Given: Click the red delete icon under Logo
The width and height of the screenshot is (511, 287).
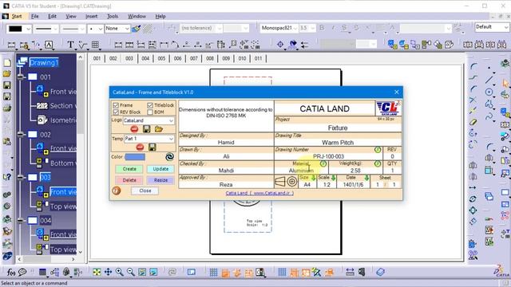Looking at the screenshot, I should (x=134, y=129).
